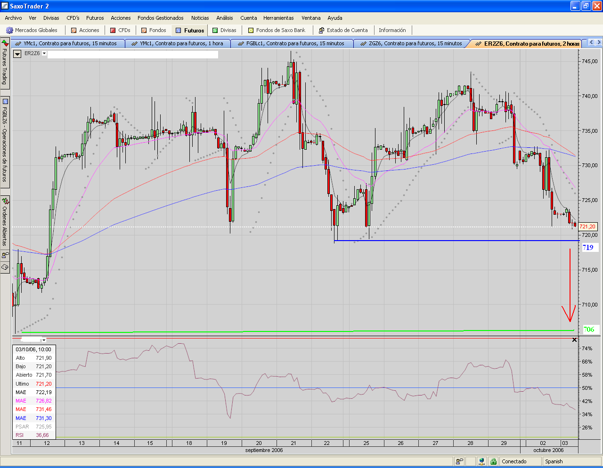Open the Futures Trading sidebar panel
The height and width of the screenshot is (468, 603).
(x=5, y=64)
